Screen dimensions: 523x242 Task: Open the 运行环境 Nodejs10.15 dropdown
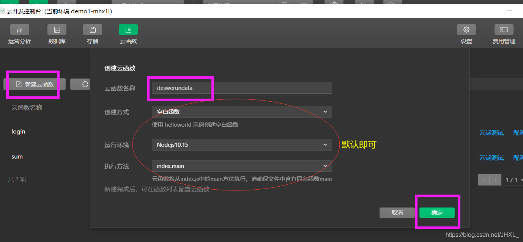(242, 145)
